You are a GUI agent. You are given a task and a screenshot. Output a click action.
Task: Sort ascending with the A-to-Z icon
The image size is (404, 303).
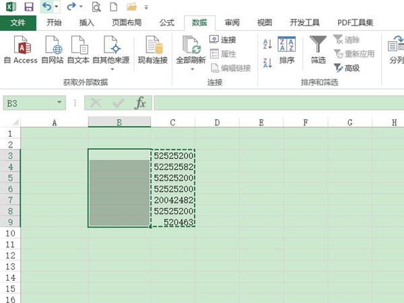click(267, 44)
